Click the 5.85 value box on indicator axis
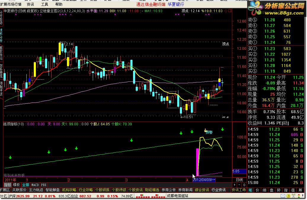307x200 pixels. point(239,172)
